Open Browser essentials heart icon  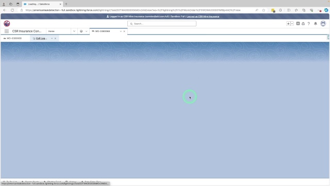311,10
